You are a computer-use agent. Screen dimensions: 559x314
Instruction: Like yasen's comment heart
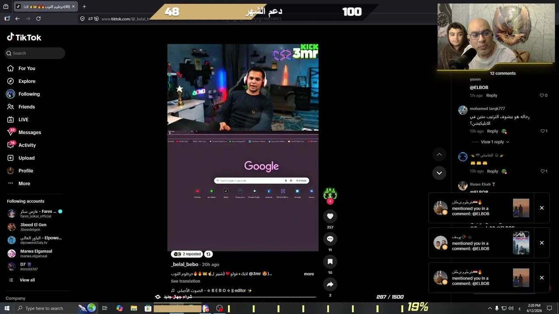tap(542, 96)
